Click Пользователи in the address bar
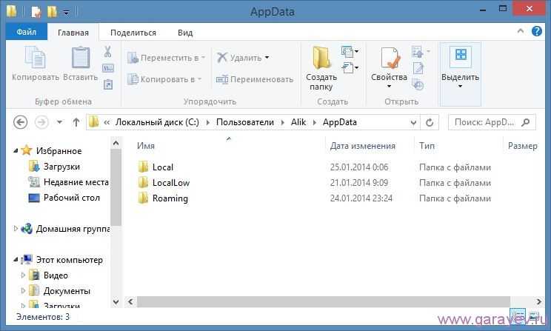This screenshot has width=551, height=331. click(245, 122)
